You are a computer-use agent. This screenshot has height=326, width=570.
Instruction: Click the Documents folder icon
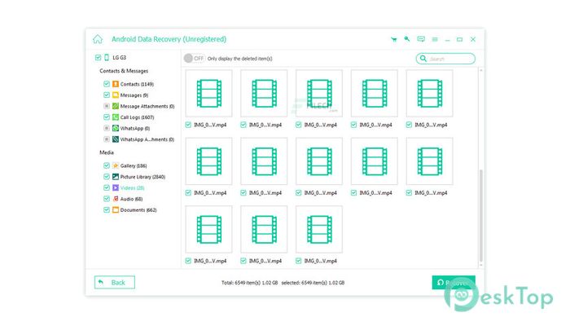click(x=116, y=210)
